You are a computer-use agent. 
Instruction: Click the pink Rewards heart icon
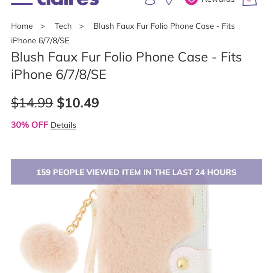click(x=191, y=2)
